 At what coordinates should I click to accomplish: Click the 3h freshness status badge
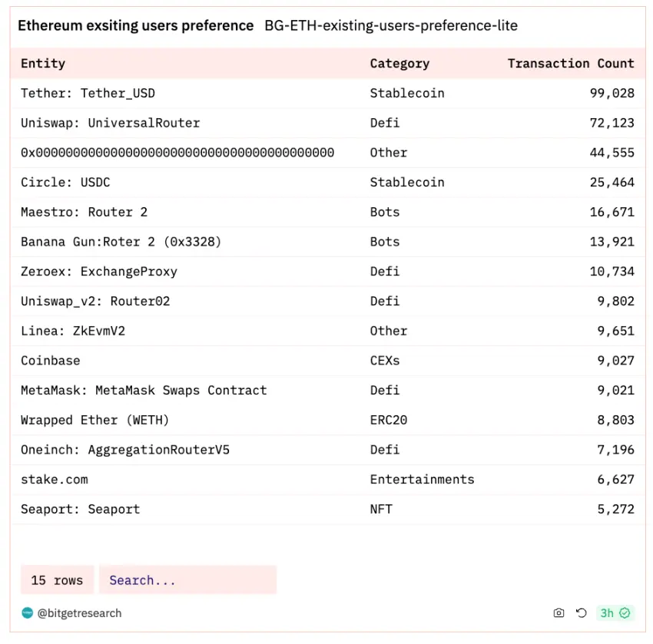pos(615,613)
